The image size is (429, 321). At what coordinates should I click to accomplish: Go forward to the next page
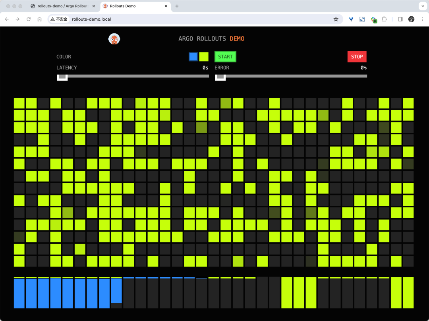click(17, 19)
